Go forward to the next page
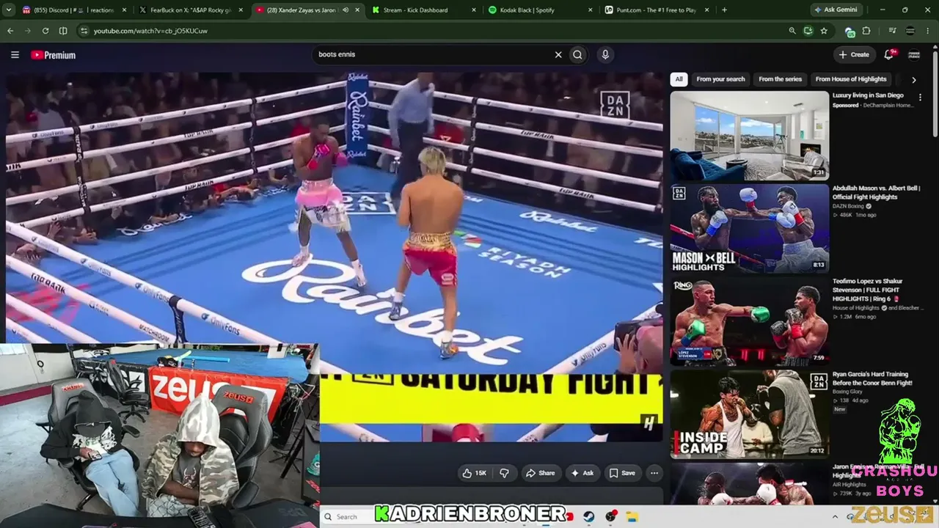Viewport: 939px width, 528px height. 28,31
